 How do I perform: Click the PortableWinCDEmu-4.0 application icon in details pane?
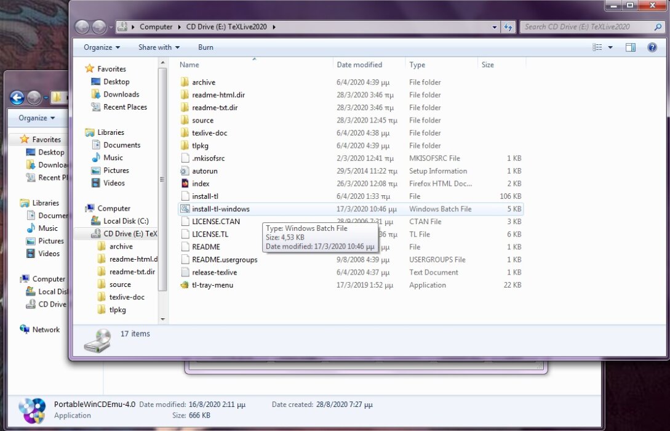point(32,411)
